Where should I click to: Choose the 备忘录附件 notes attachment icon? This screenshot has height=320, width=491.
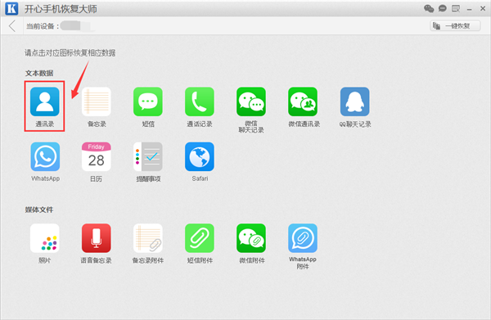click(148, 238)
